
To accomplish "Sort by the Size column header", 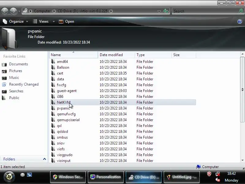I will [x=183, y=55].
